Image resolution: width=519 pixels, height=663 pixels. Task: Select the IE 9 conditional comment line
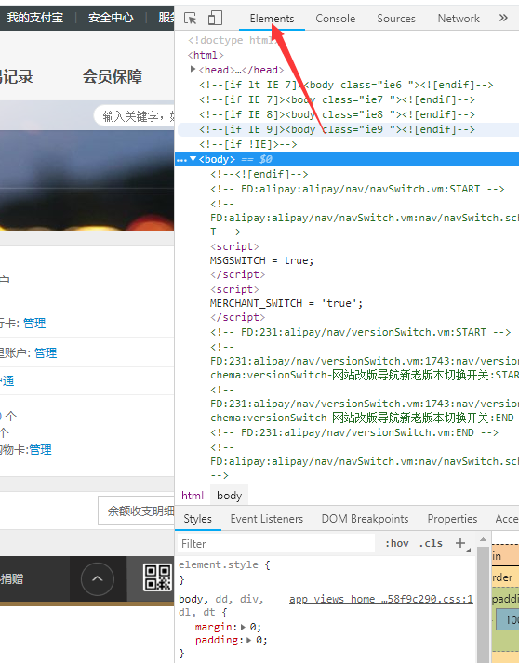pos(337,129)
